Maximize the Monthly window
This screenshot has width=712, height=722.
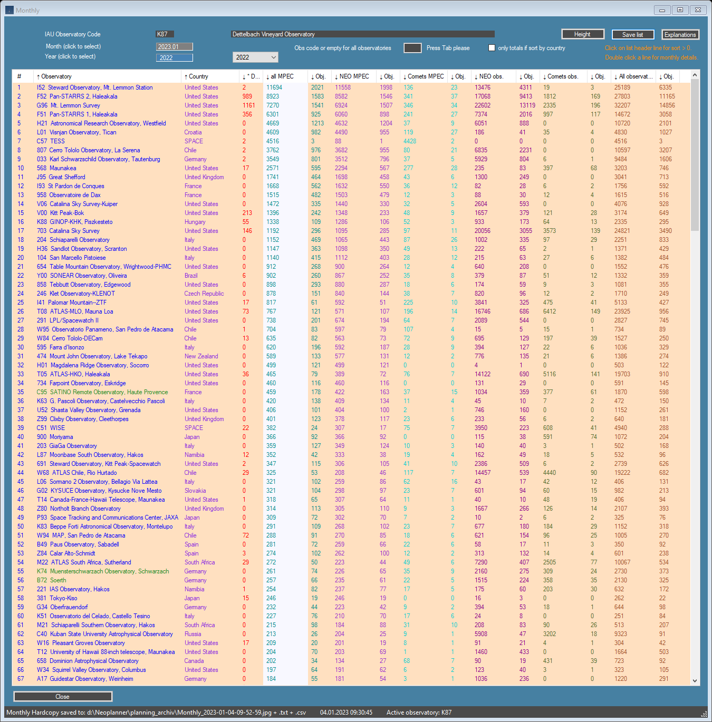680,10
